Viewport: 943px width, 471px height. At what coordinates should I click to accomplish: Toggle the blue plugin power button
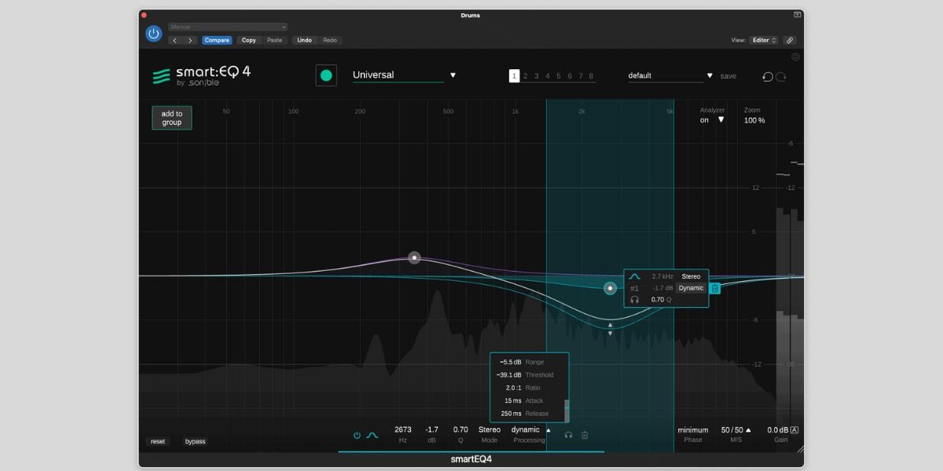click(x=153, y=33)
